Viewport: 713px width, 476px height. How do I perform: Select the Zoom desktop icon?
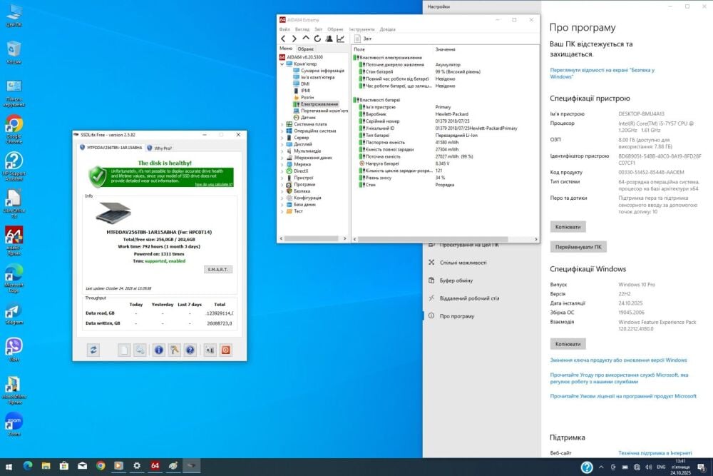coord(14,424)
